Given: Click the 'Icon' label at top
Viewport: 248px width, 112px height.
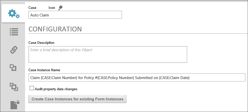Looking at the screenshot, I should click(52, 8).
